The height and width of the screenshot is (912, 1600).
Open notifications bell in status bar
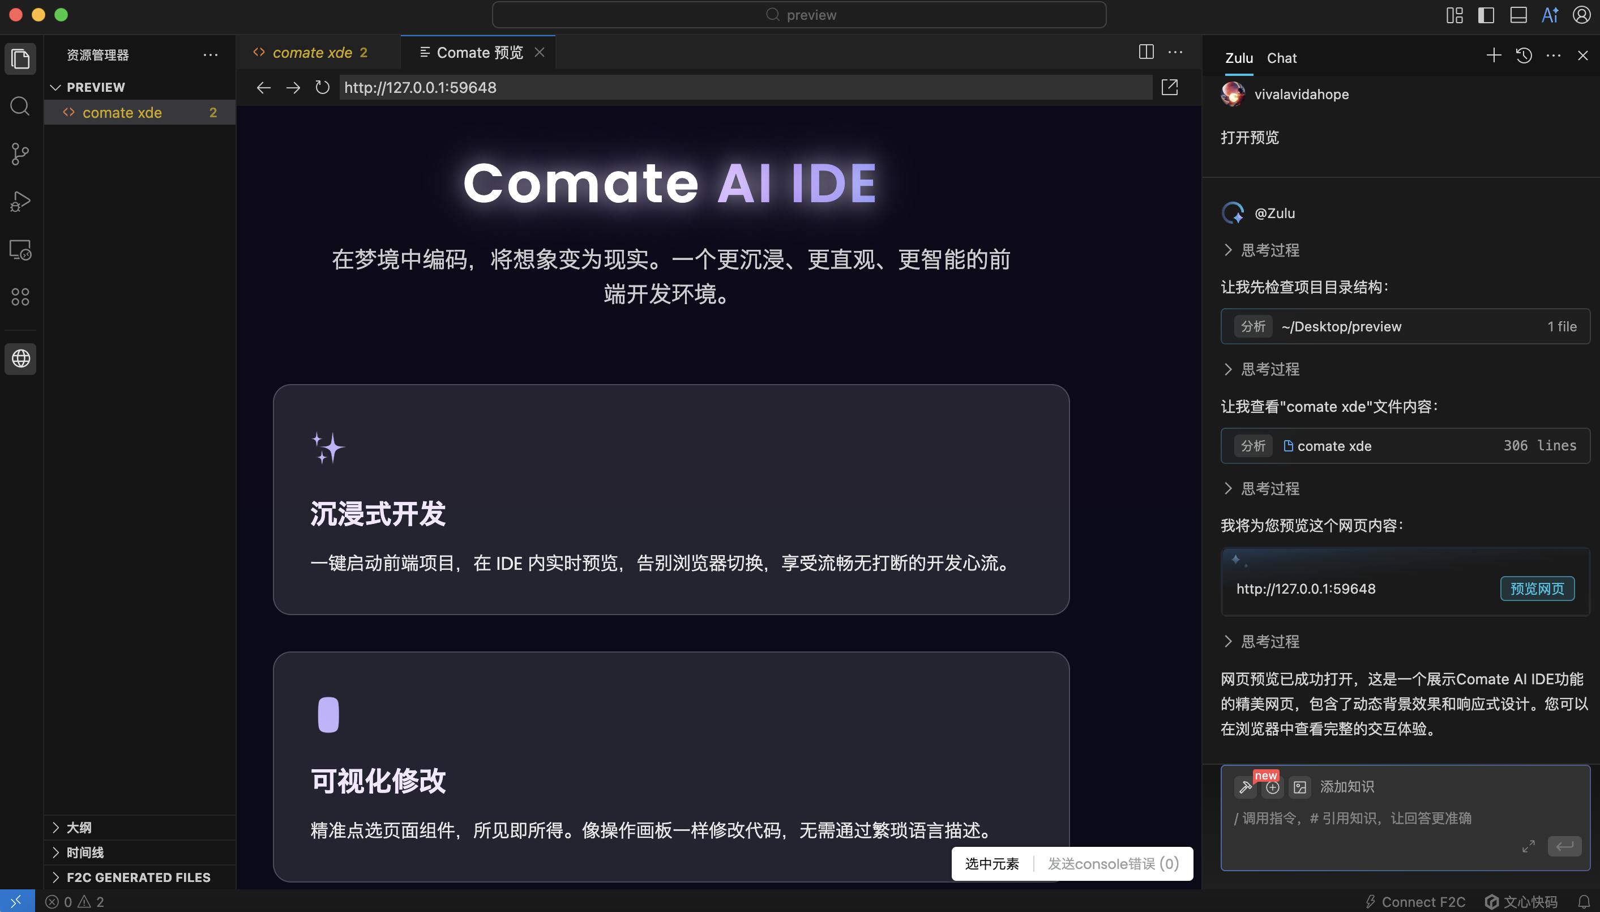[x=1584, y=901]
